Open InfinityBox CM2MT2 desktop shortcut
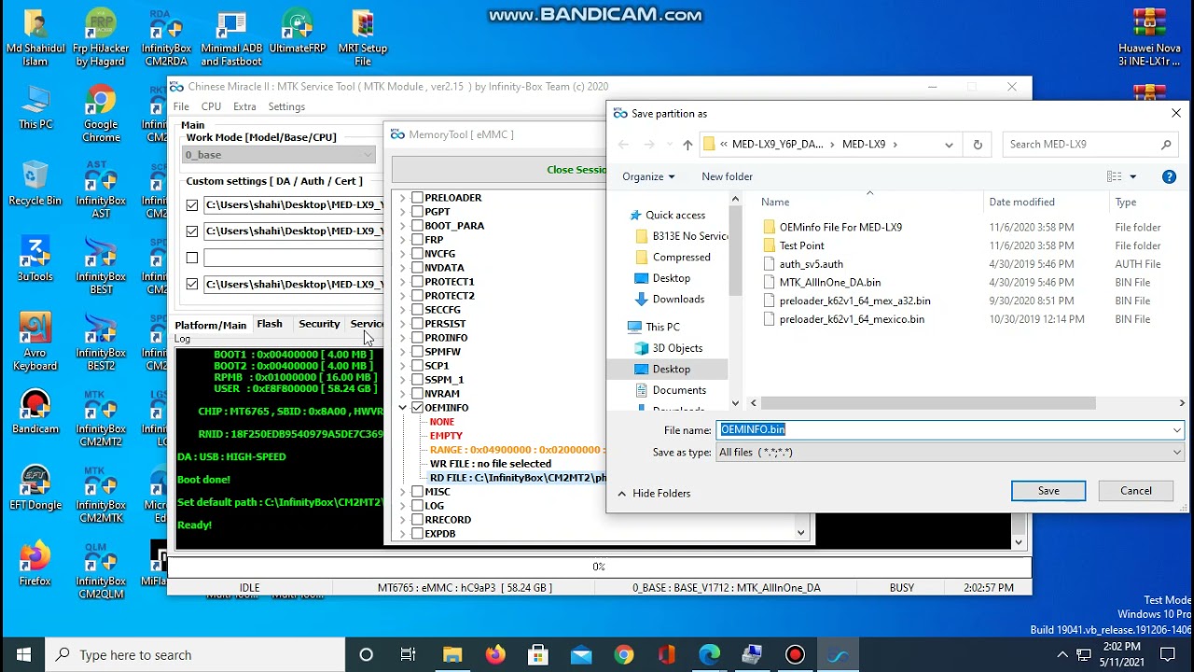The image size is (1194, 672). [x=101, y=418]
